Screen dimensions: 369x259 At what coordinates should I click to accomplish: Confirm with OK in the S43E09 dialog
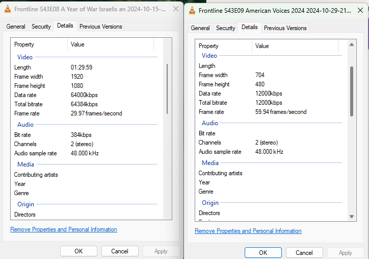point(263,253)
